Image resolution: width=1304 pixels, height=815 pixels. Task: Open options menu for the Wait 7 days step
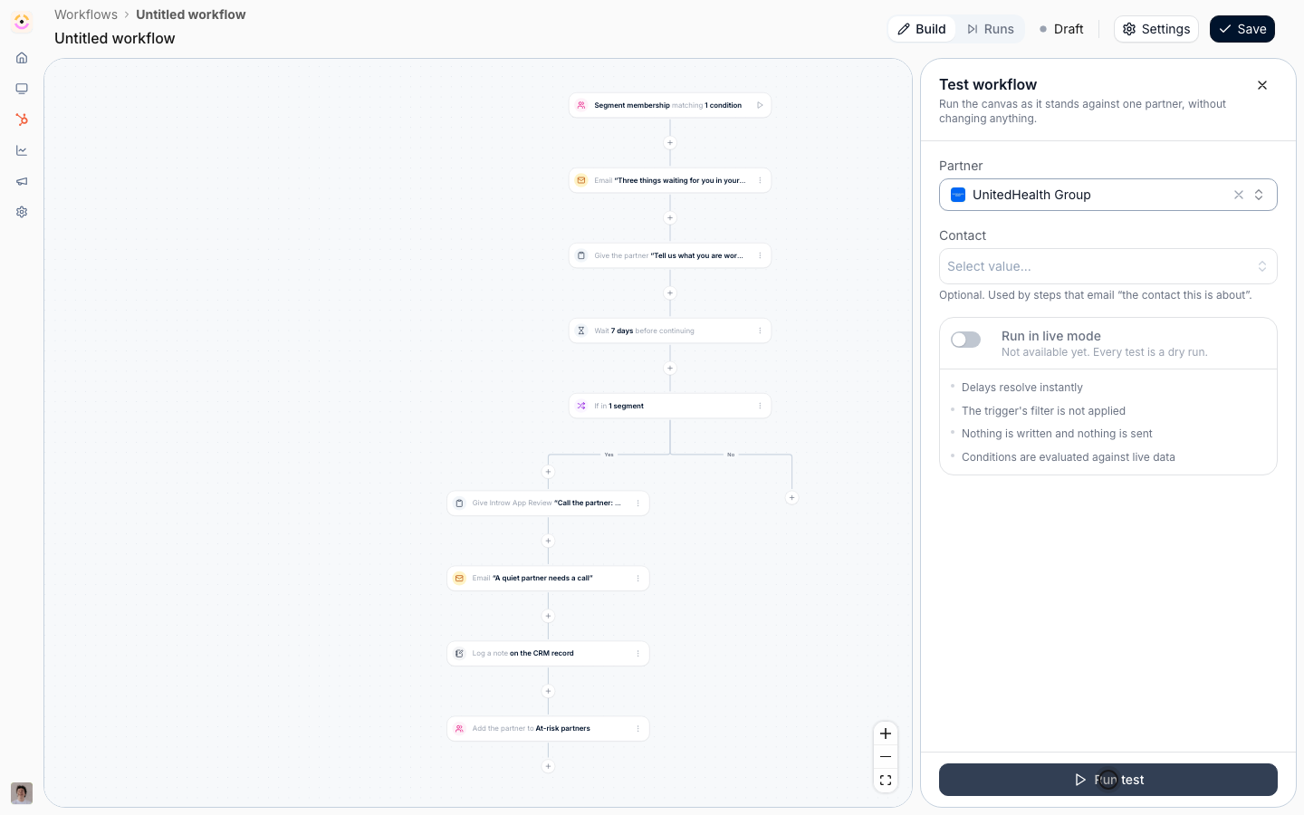point(760,331)
